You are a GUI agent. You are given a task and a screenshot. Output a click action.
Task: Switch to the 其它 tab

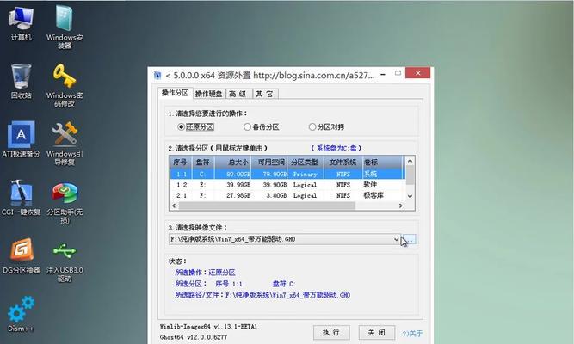point(265,94)
